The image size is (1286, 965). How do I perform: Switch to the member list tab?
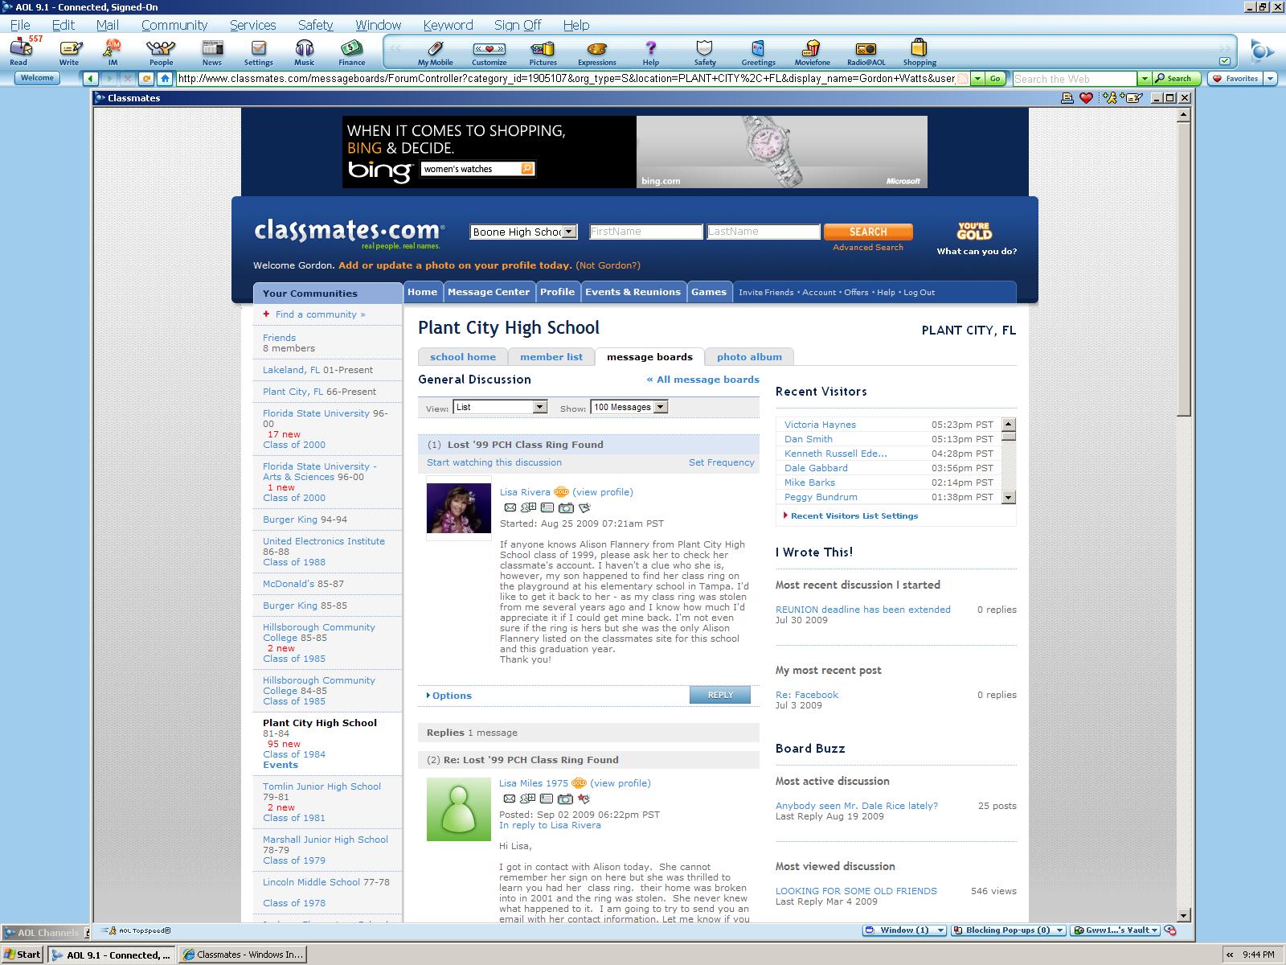tap(551, 357)
